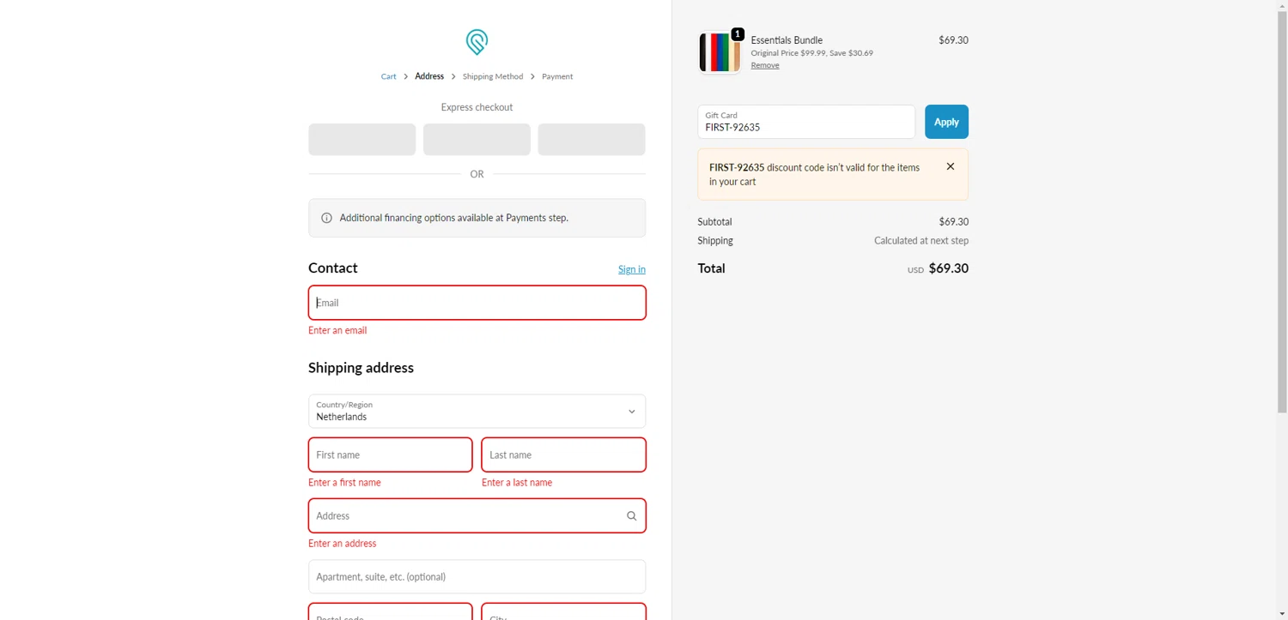This screenshot has height=620, width=1288.
Task: Open the Country/Region dropdown
Action: pos(477,412)
